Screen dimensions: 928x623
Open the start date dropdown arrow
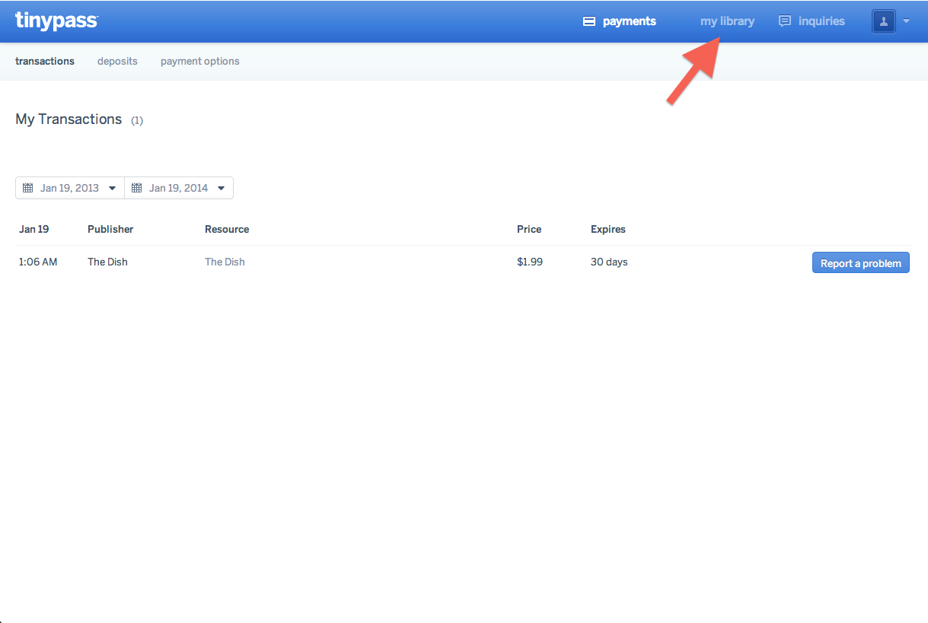tap(112, 188)
